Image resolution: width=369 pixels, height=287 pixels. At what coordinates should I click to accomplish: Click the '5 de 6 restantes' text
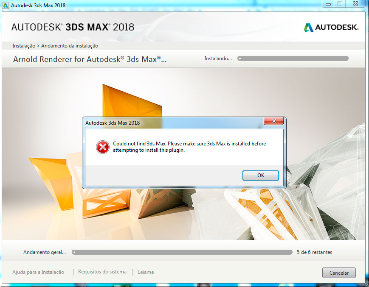314,252
